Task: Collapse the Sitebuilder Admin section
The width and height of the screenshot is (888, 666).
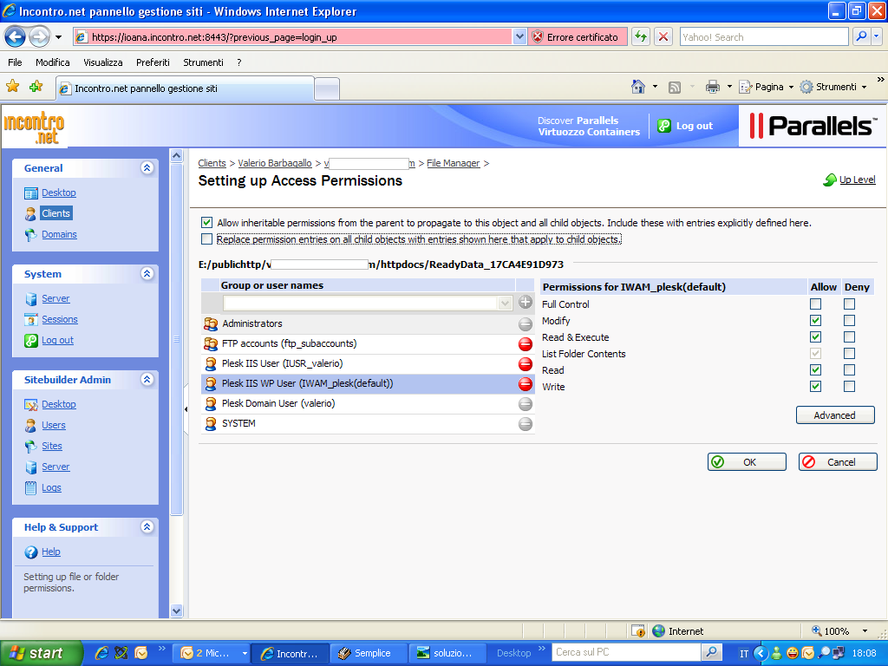Action: coord(147,380)
